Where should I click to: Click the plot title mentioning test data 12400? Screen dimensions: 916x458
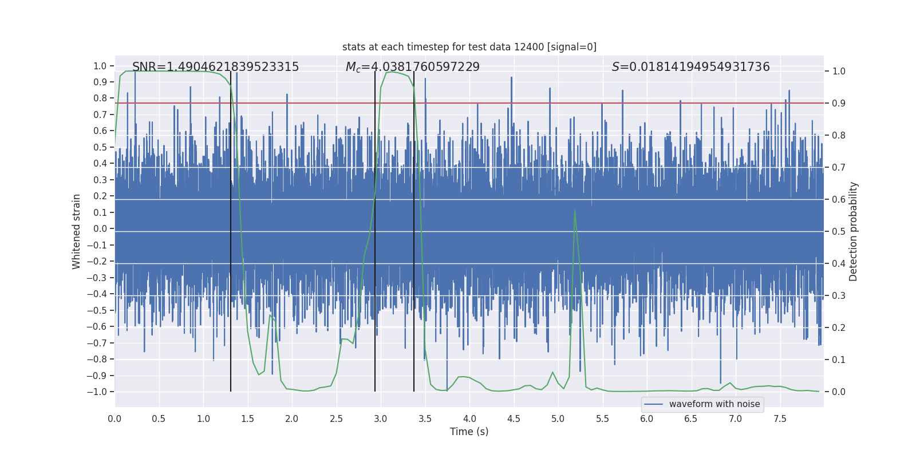(469, 47)
